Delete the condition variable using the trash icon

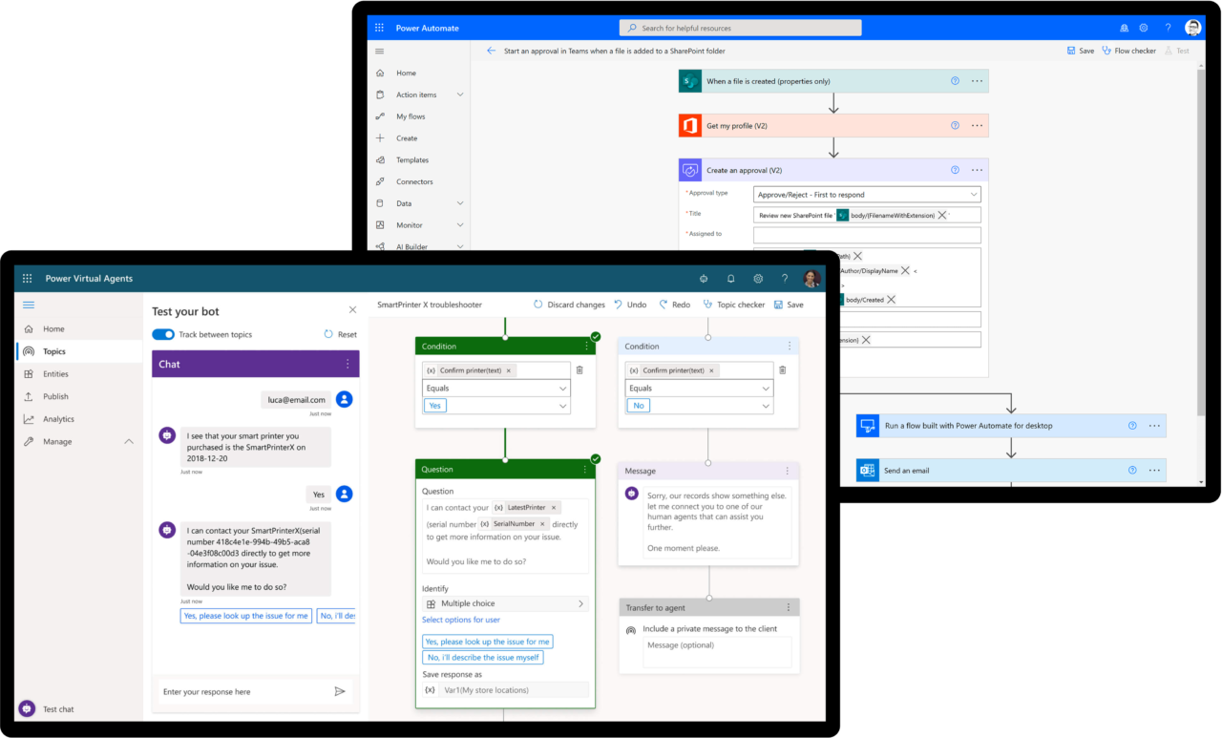(x=579, y=369)
